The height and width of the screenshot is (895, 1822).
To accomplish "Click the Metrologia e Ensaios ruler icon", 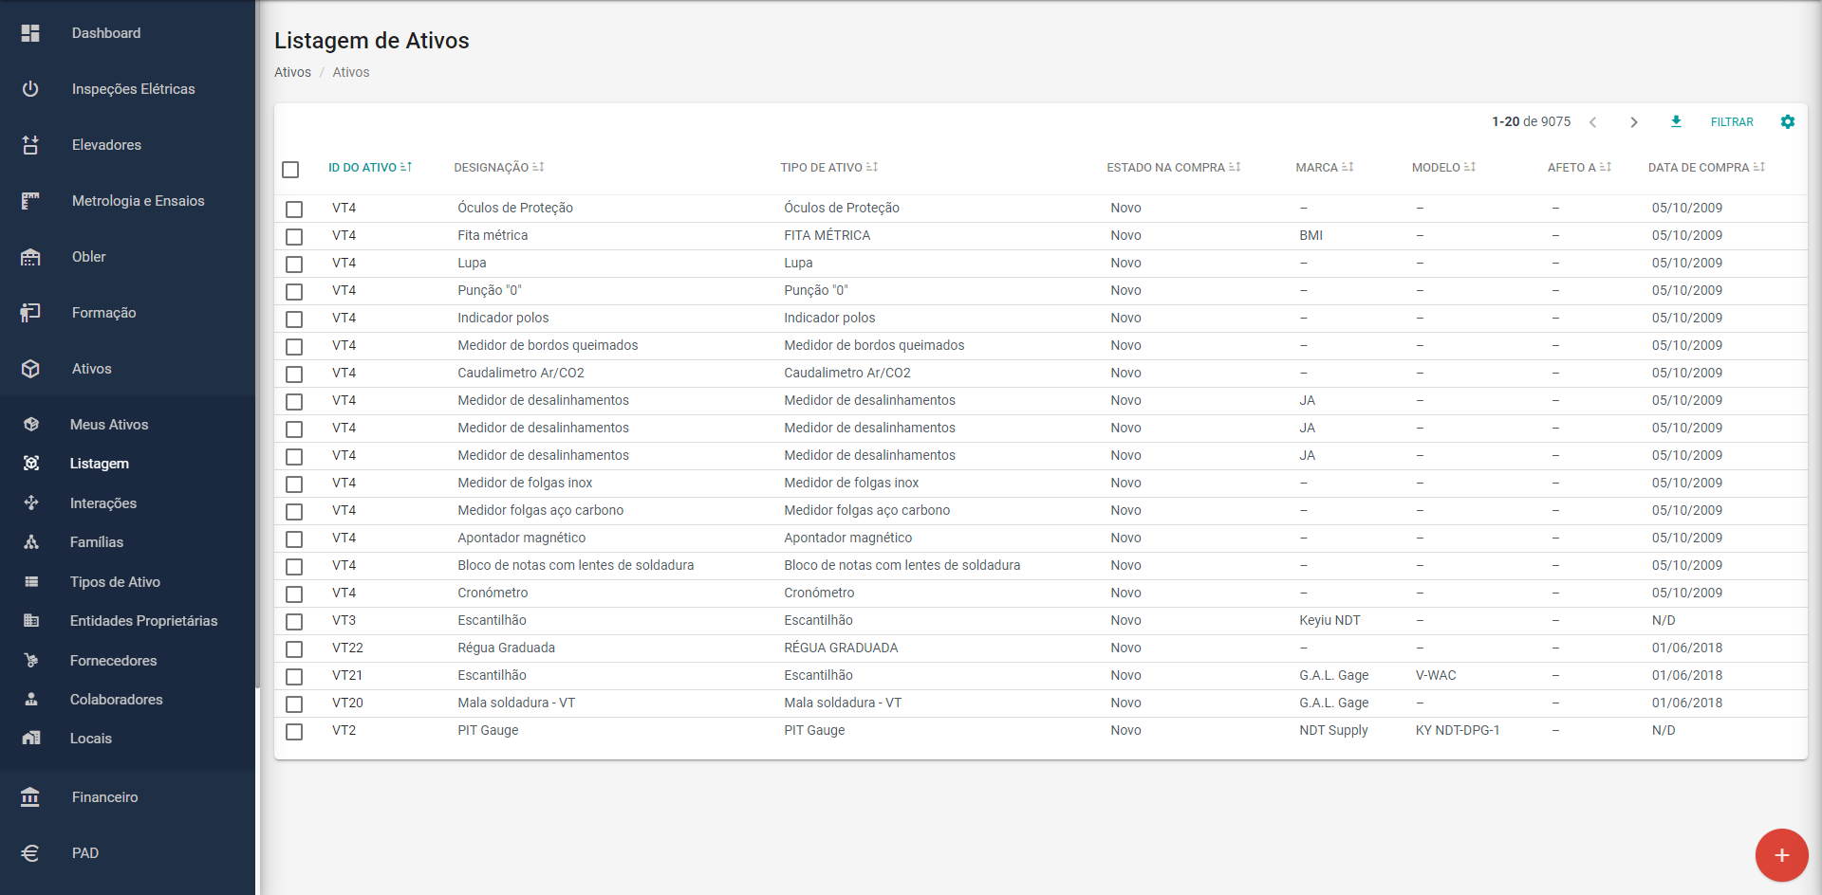I will [x=30, y=201].
